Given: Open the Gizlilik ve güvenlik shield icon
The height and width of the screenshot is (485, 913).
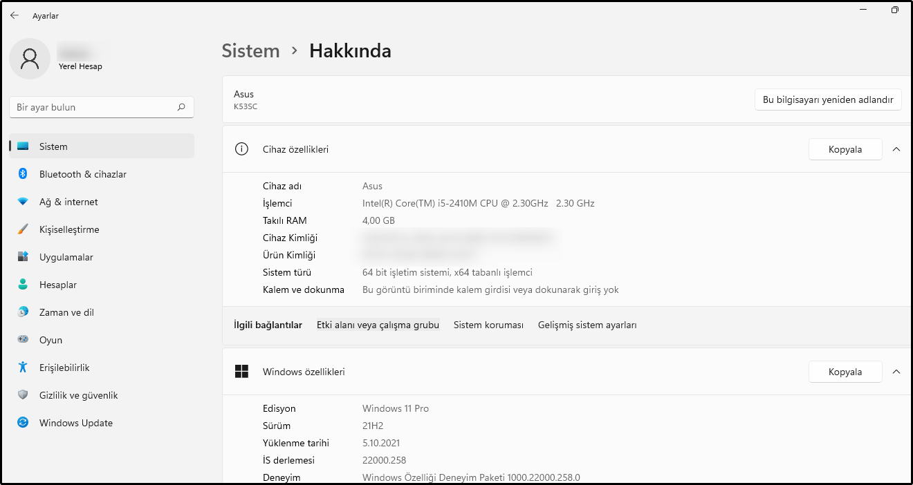Looking at the screenshot, I should 23,395.
